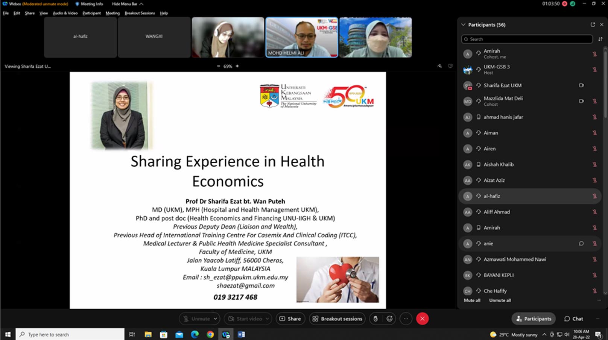
Task: Click the red leave meeting button
Action: (422, 319)
